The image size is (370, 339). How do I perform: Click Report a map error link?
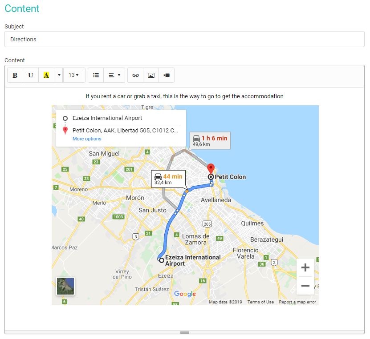point(297,302)
